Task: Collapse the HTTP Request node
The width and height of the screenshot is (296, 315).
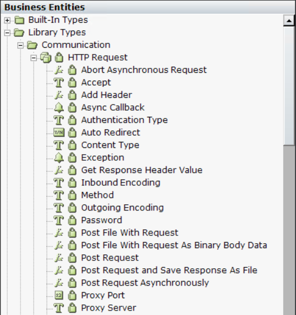Action: [x=34, y=58]
